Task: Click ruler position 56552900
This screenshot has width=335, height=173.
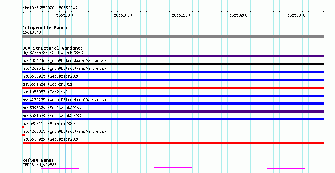Action: tap(65, 15)
